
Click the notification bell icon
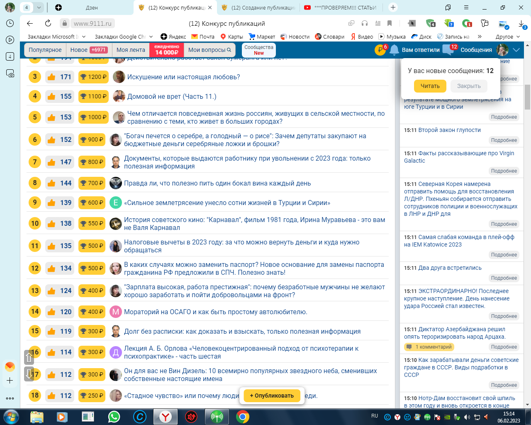point(394,50)
